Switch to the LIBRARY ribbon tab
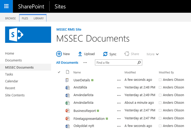This screenshot has height=131, width=191. pos(39,18)
